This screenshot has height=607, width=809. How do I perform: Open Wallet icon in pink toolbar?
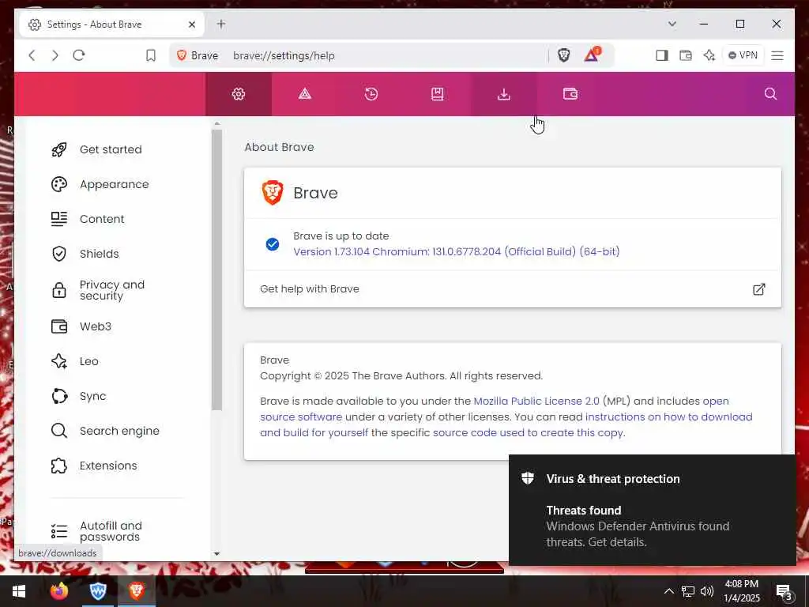570,94
